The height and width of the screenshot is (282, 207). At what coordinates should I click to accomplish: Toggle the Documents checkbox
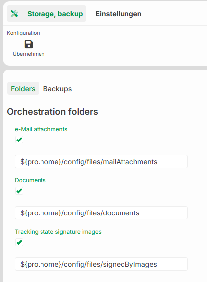19,191
